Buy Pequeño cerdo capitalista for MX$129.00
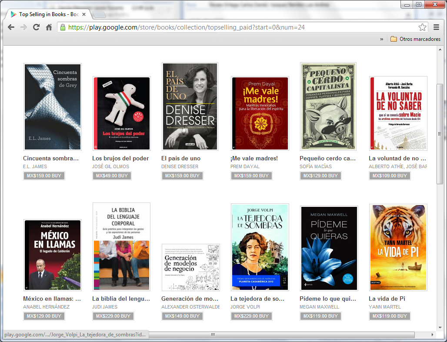 pyautogui.click(x=320, y=176)
